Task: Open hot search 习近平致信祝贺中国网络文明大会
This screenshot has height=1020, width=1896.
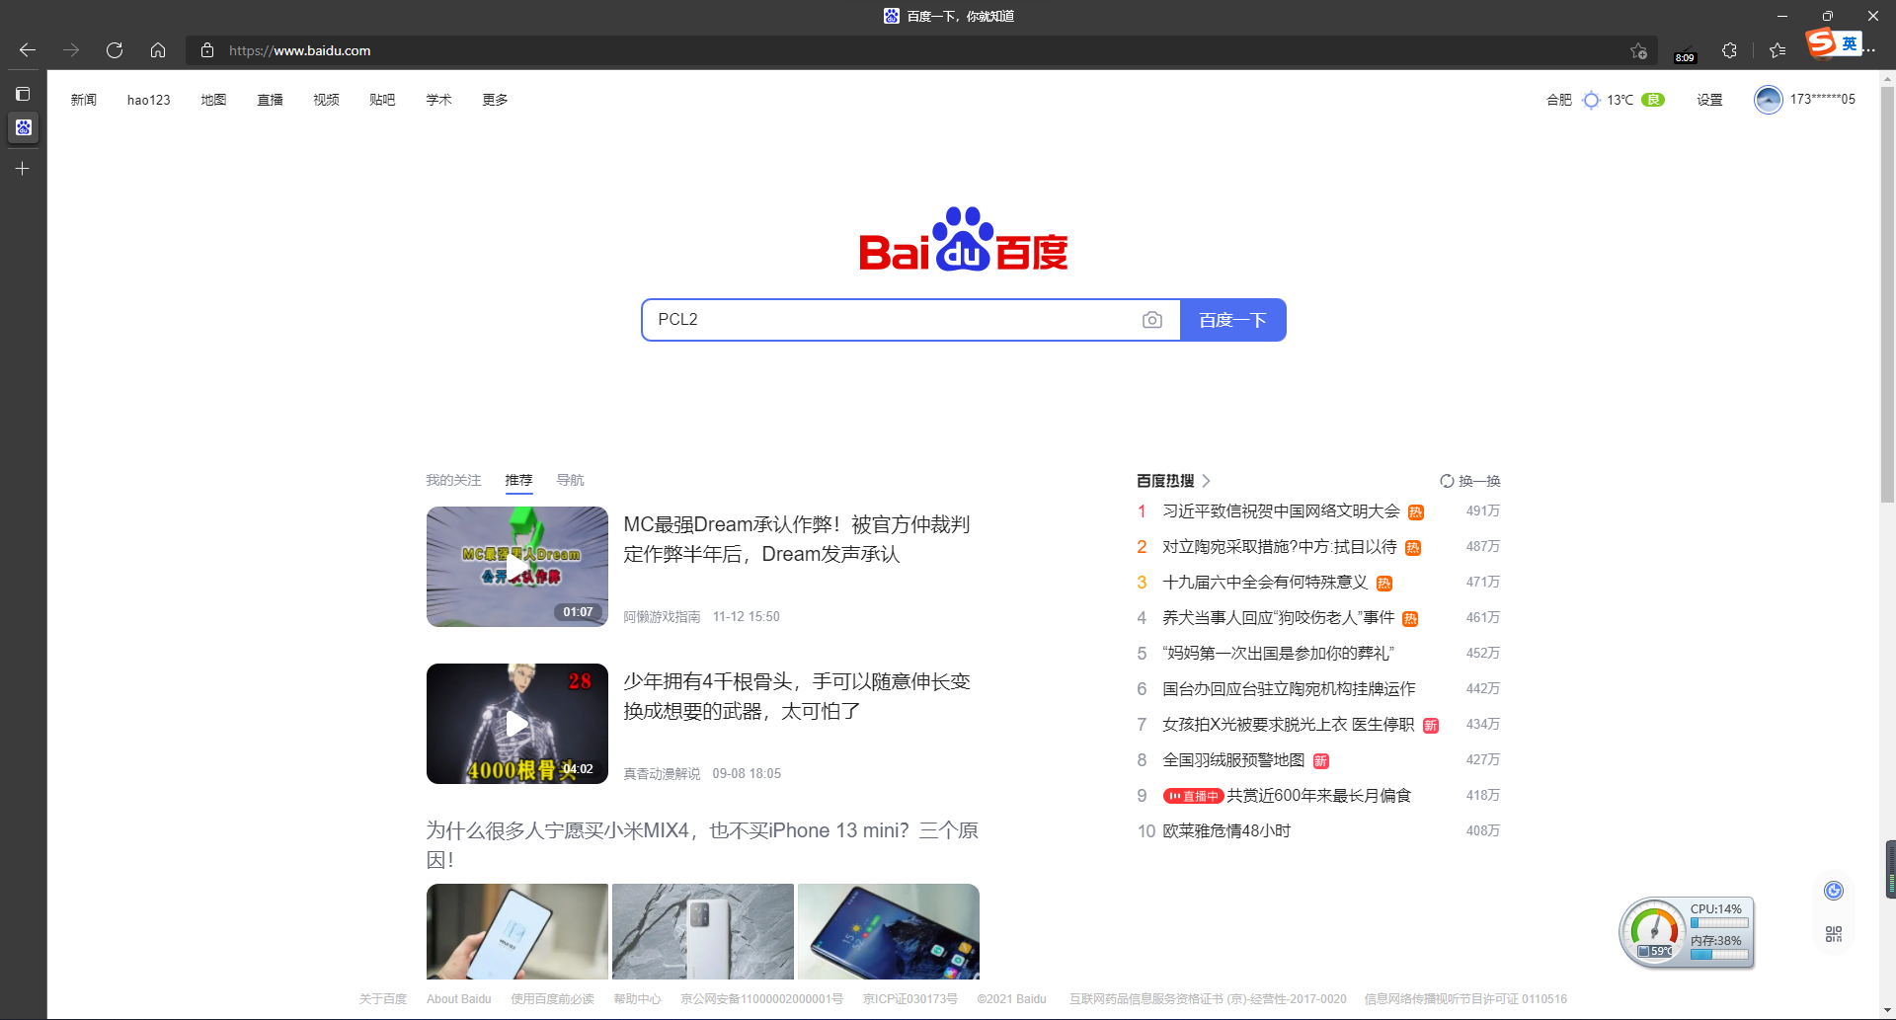Action: click(x=1281, y=511)
